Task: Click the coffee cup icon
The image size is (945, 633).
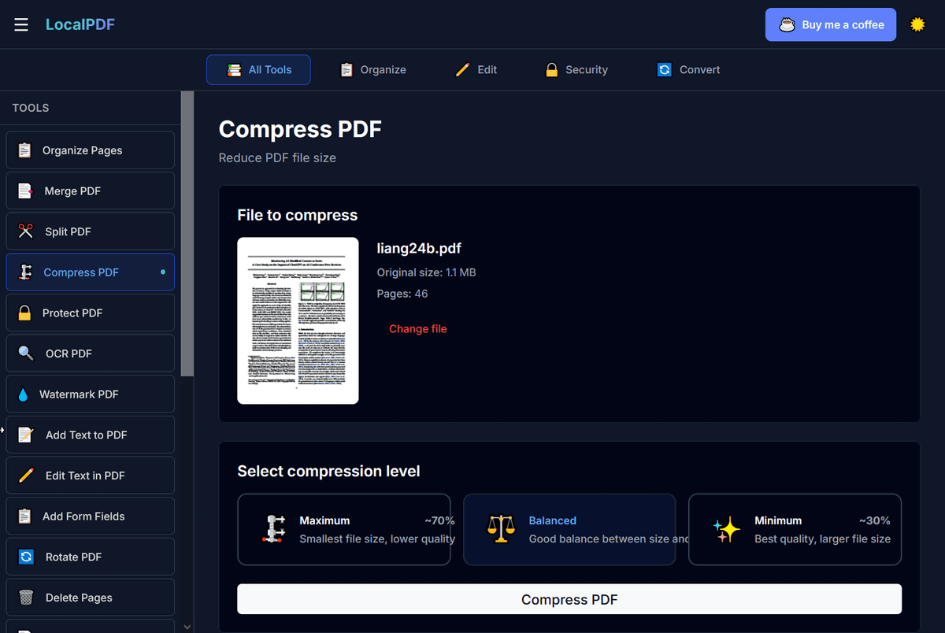Action: (787, 24)
